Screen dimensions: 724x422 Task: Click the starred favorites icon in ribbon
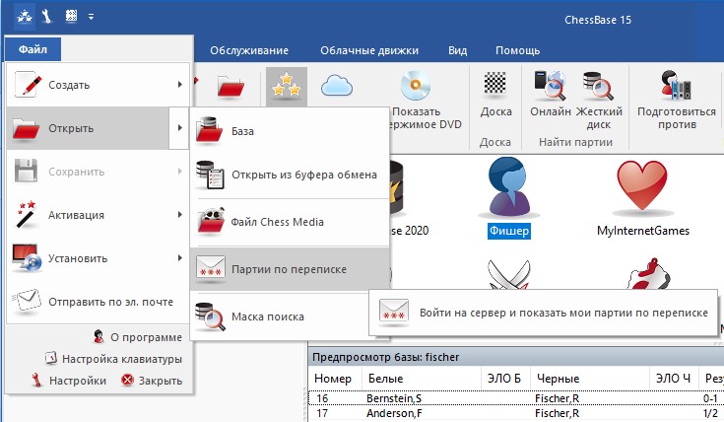(287, 88)
